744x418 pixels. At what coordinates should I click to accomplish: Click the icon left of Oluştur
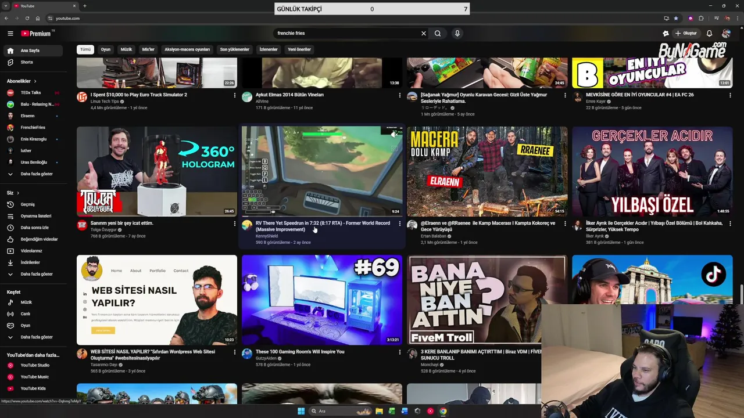pos(666,33)
